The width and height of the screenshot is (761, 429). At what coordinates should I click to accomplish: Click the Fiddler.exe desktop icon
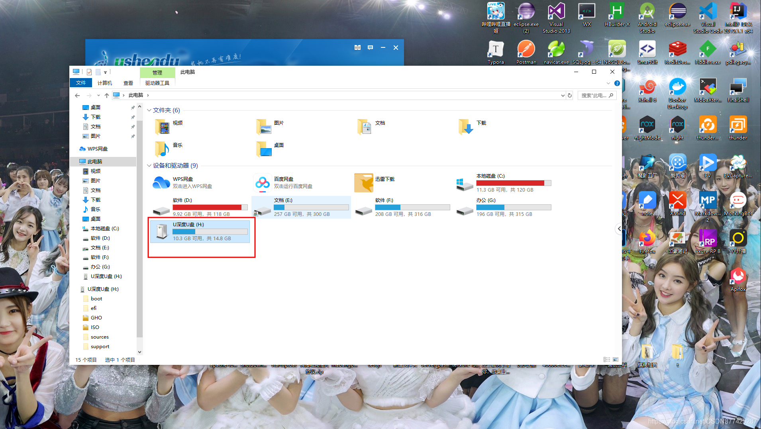point(708,52)
